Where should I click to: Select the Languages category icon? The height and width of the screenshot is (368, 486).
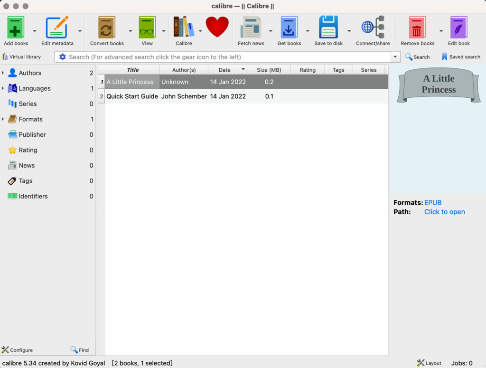point(12,88)
